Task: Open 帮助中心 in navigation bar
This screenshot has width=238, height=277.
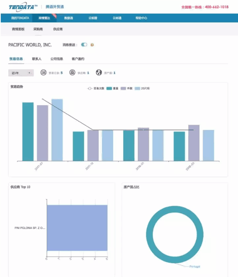Action: coord(141,18)
